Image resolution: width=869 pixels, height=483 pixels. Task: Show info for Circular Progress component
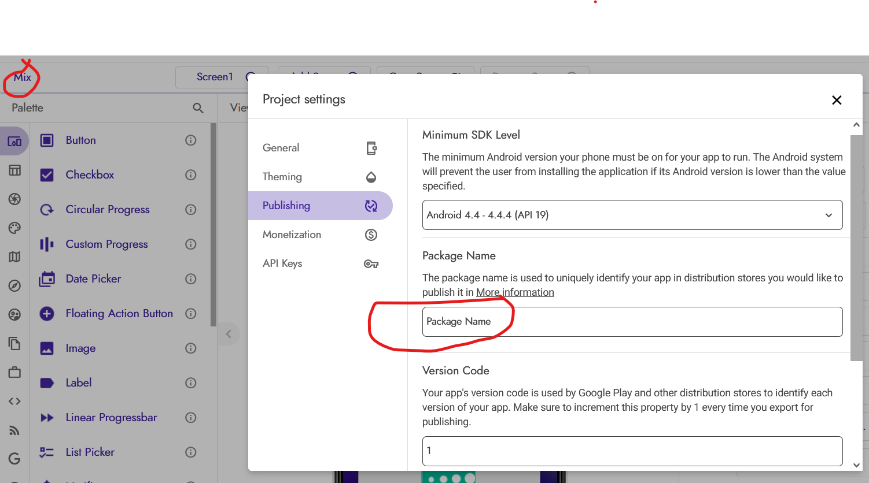191,210
